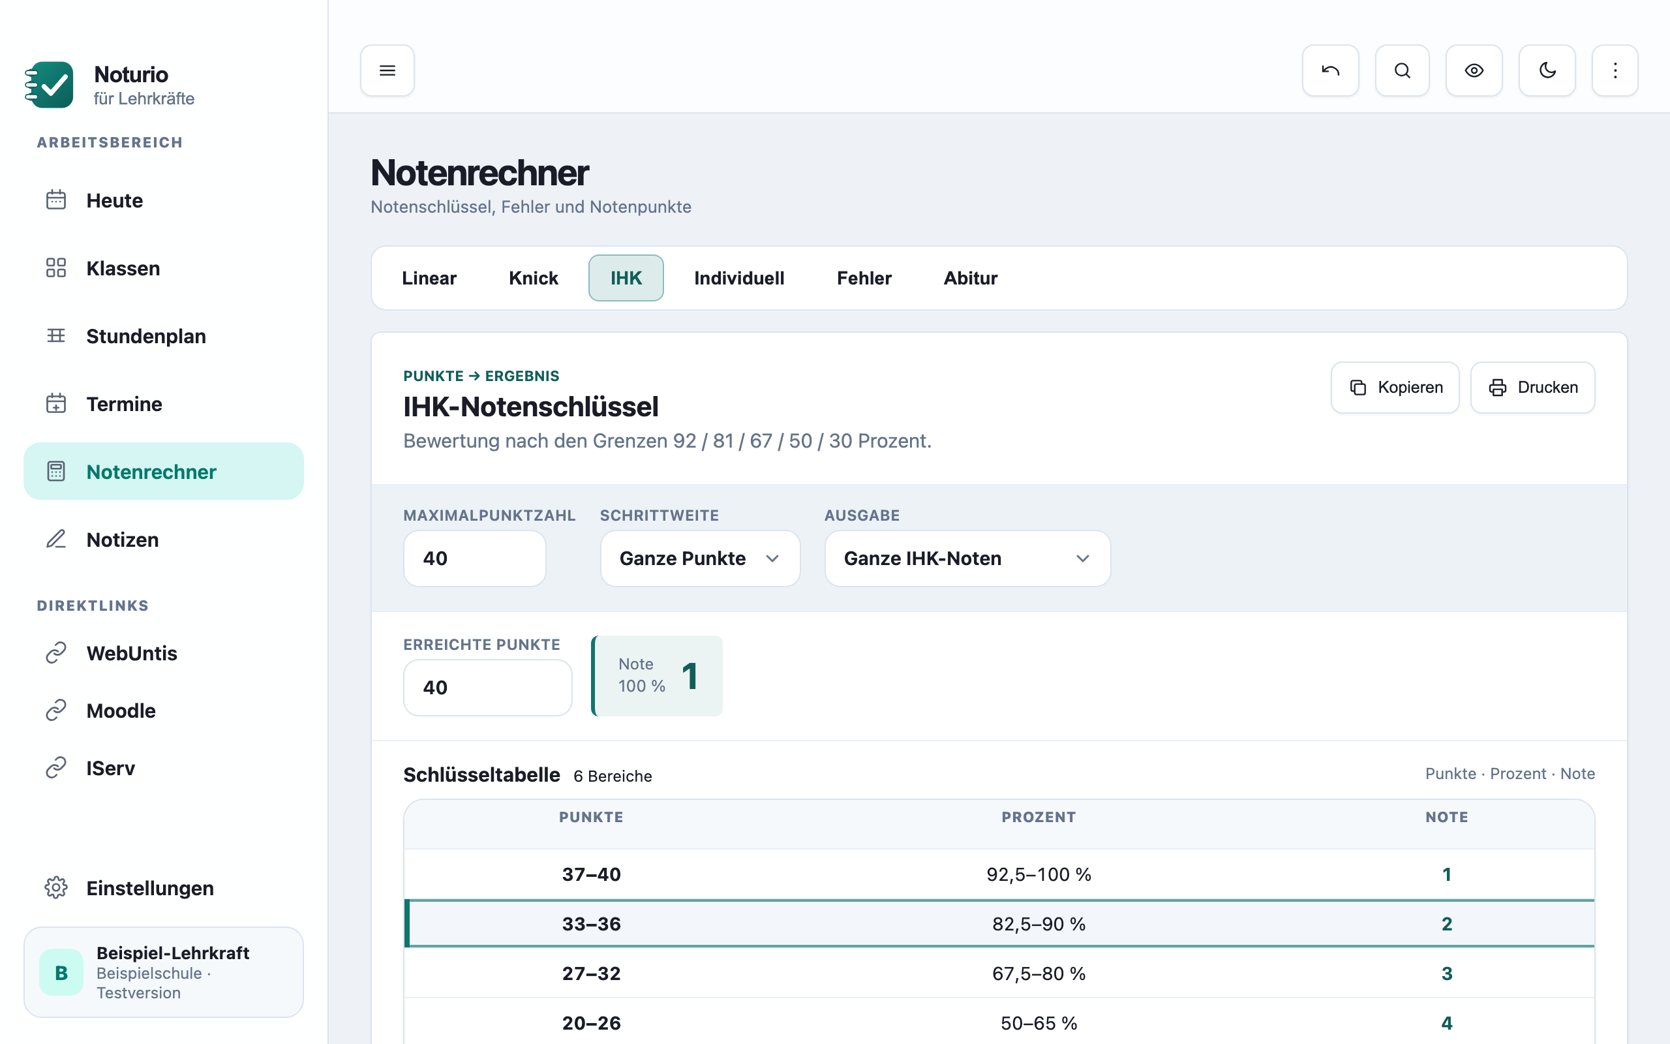Open the Moodle direct link

point(164,710)
